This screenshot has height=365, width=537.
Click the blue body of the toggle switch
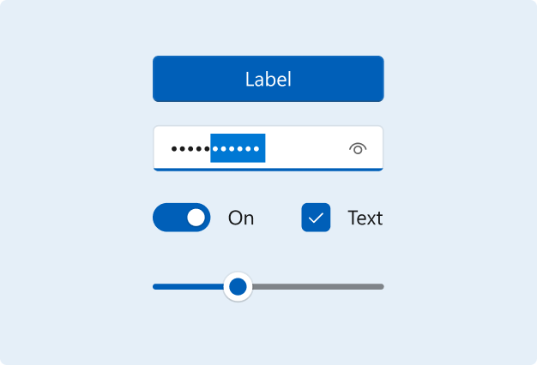(170, 218)
